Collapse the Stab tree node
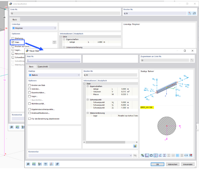 (x=84, y=84)
